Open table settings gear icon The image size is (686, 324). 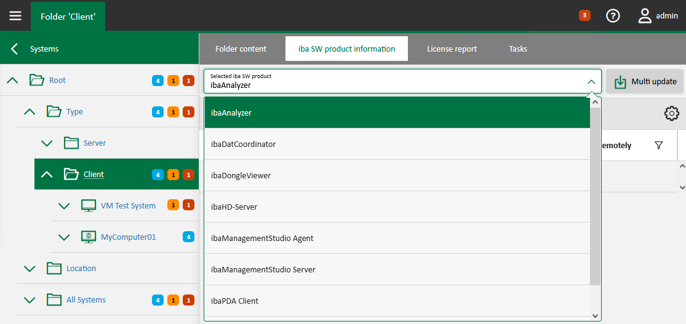pos(672,114)
